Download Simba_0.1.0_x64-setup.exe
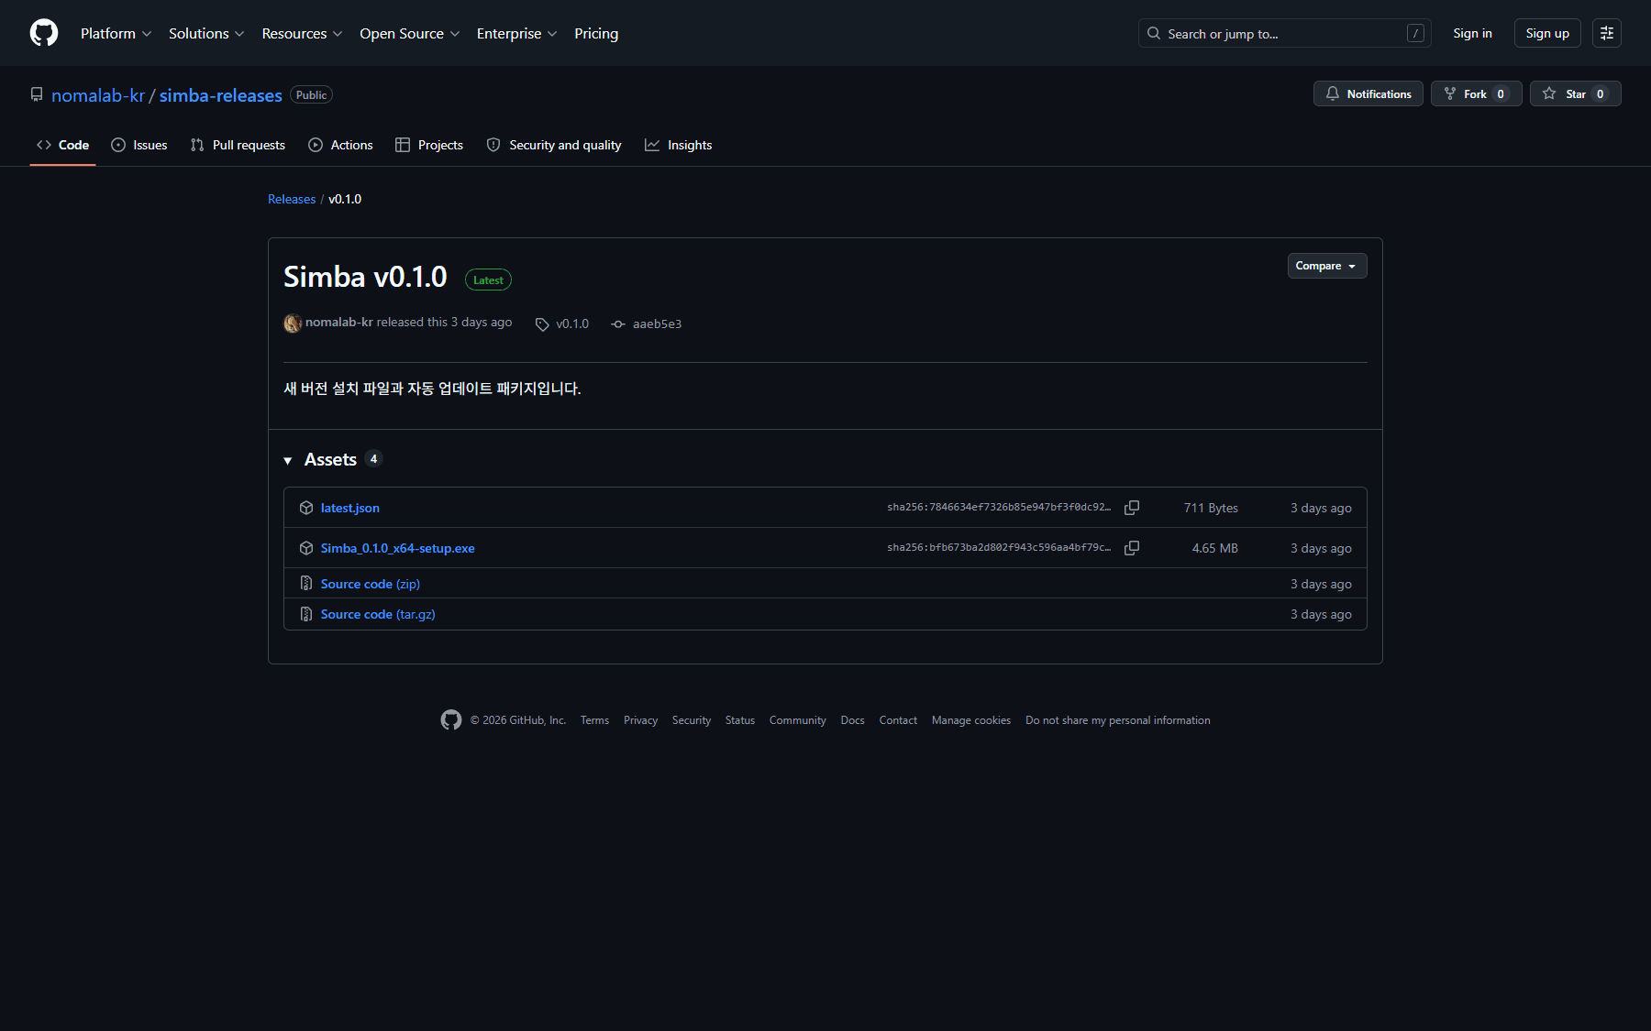Viewport: 1651px width, 1031px height. (x=397, y=548)
